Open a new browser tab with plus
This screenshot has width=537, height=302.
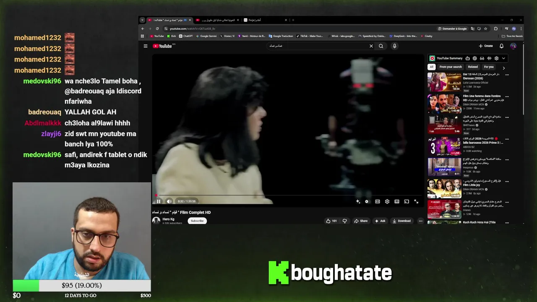tap(293, 20)
